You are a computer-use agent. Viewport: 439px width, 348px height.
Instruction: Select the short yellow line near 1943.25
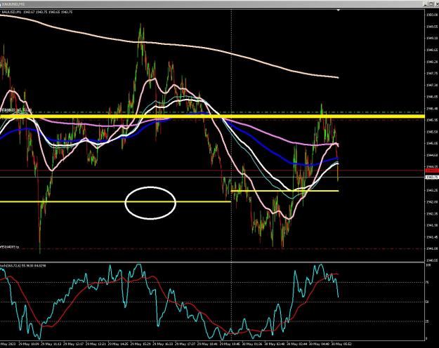pyautogui.click(x=284, y=191)
